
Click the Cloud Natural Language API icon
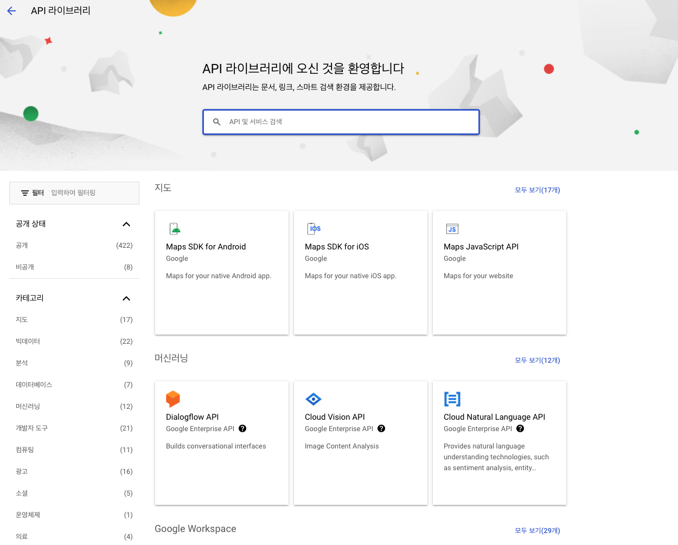(x=452, y=399)
